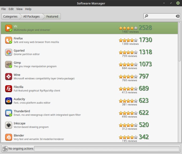Click the Blender app icon
This screenshot has width=182, height=154.
[x=9, y=137]
